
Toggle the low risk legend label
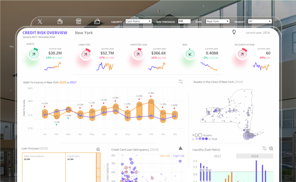165,156
